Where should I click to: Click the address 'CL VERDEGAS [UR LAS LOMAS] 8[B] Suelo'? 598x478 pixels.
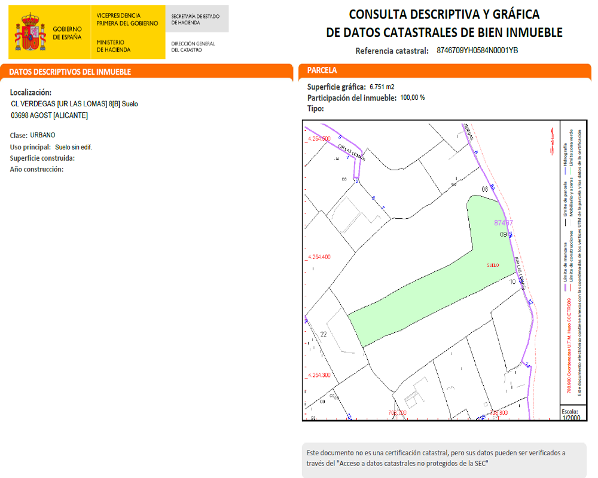[x=74, y=104]
